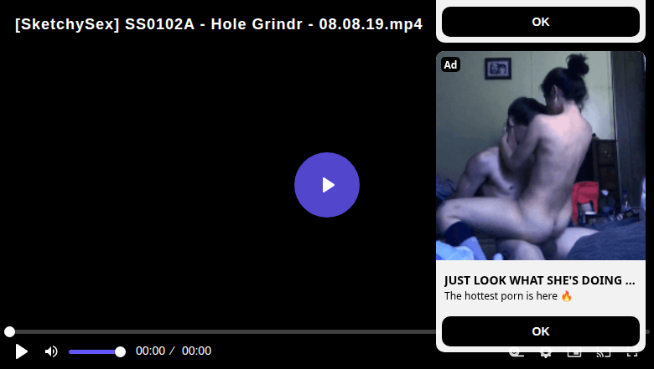This screenshot has height=369, width=654.
Task: Mute audio with the speaker icon
Action: (51, 351)
